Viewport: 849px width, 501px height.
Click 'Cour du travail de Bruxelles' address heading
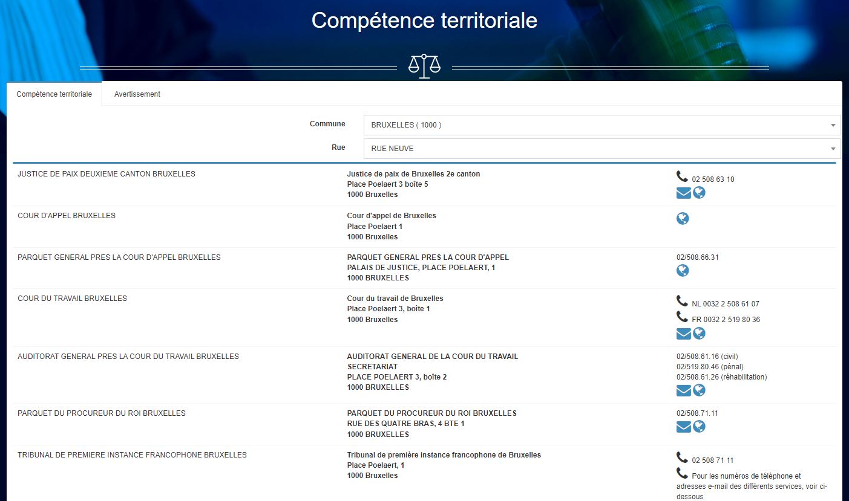pyautogui.click(x=395, y=299)
